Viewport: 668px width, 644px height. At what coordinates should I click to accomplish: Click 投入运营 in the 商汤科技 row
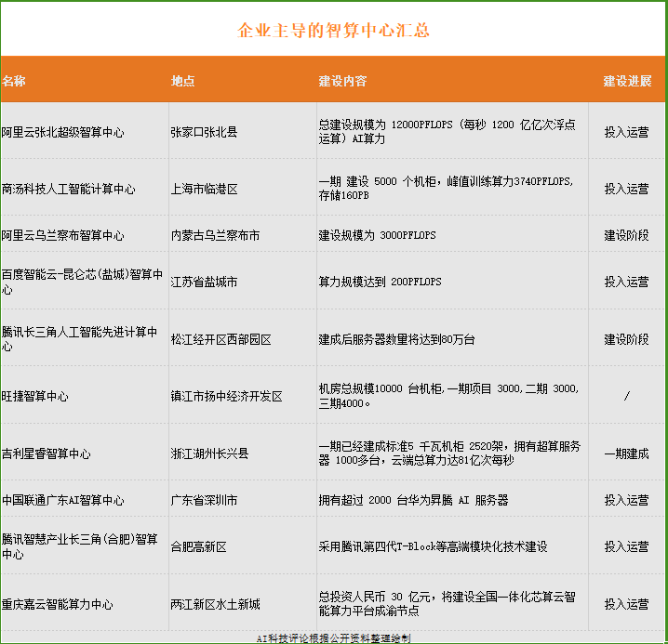(x=627, y=189)
